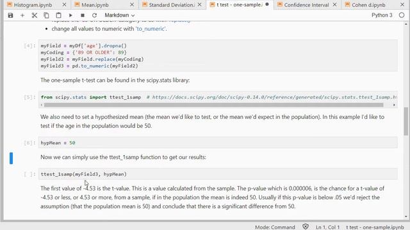Click the hypMean = 50 code cell
410x230 pixels.
[x=218, y=143]
